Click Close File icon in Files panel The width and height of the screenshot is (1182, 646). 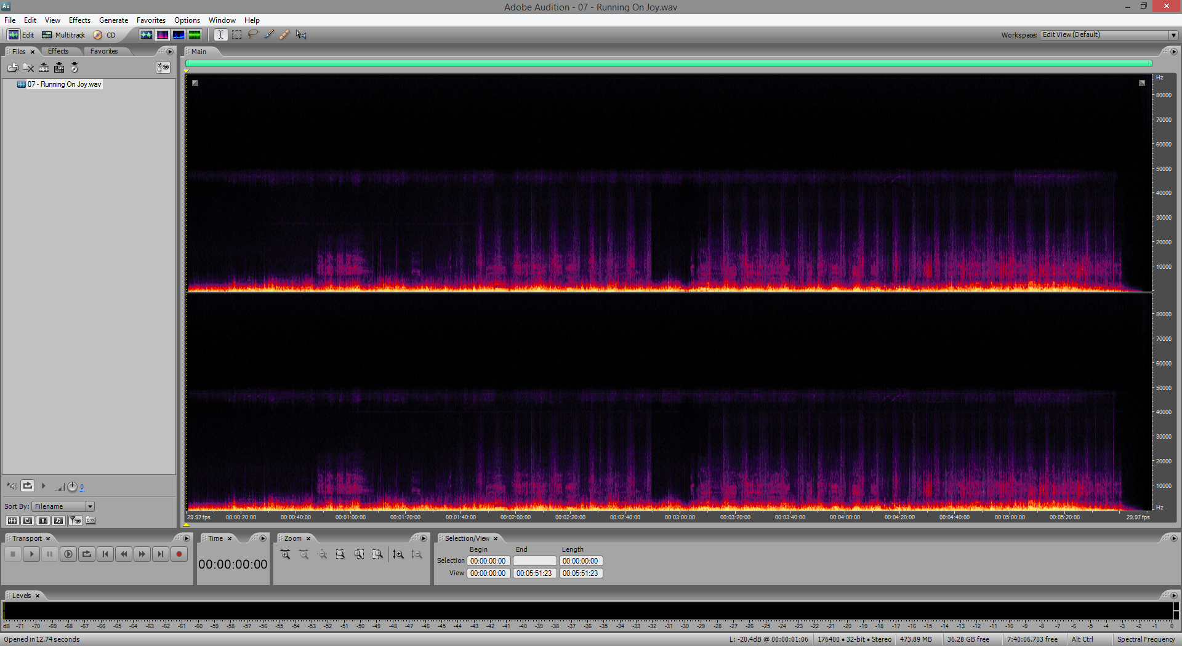point(28,68)
